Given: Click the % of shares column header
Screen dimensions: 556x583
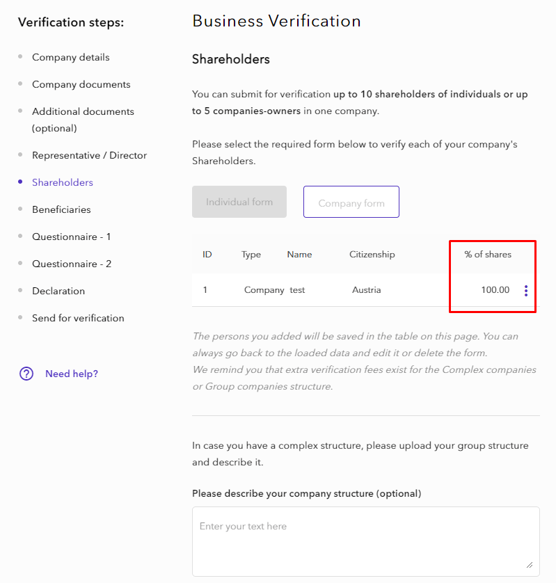Looking at the screenshot, I should 488,255.
